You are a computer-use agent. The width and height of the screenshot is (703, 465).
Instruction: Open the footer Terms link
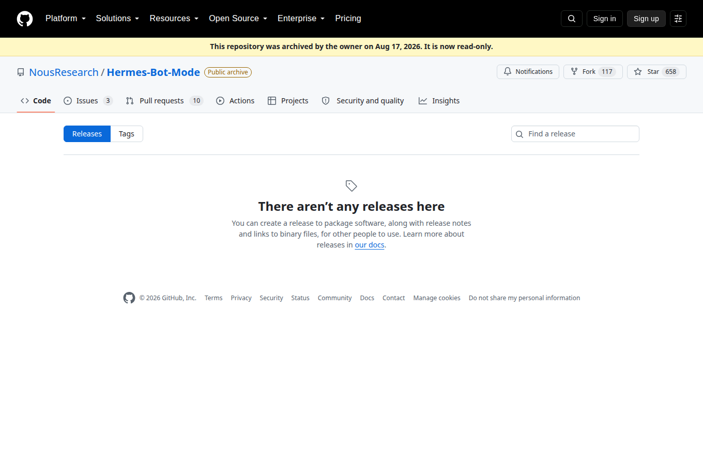click(x=213, y=298)
